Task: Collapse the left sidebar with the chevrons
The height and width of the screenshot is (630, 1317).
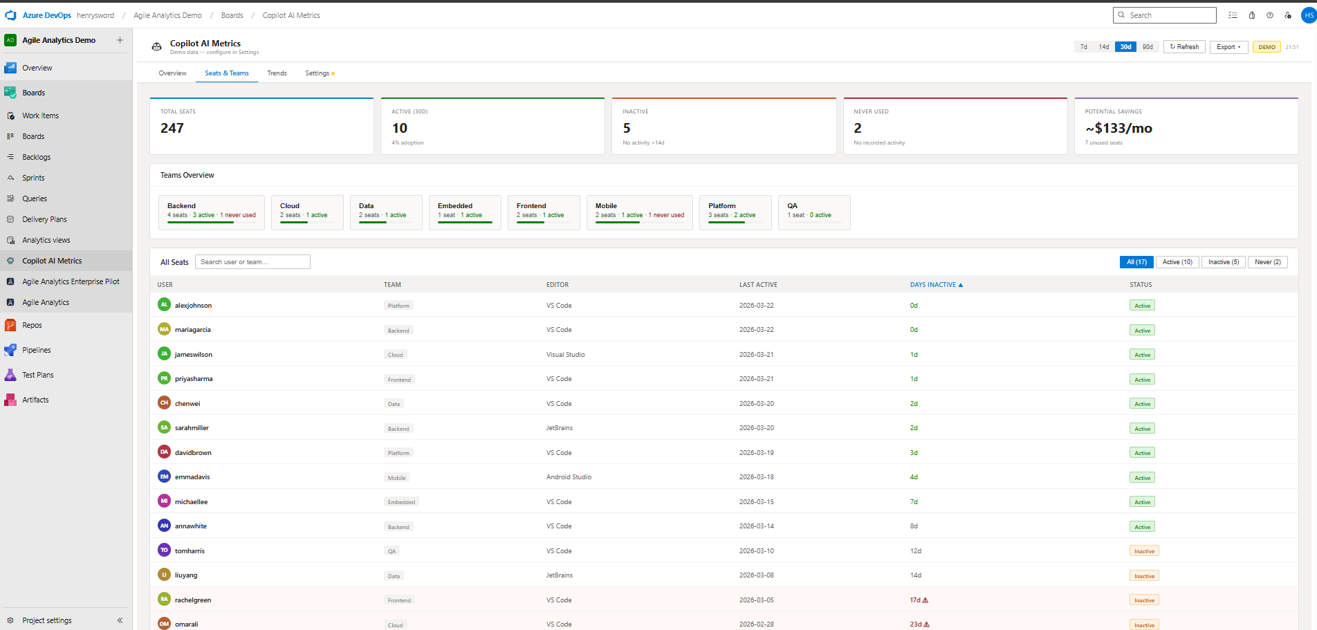Action: point(119,620)
